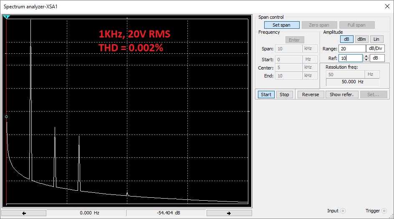This screenshot has height=219, width=394.
Task: Increase the Ref value with the up stepper
Action: pos(366,56)
